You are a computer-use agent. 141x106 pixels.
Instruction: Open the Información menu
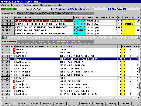click(16, 5)
